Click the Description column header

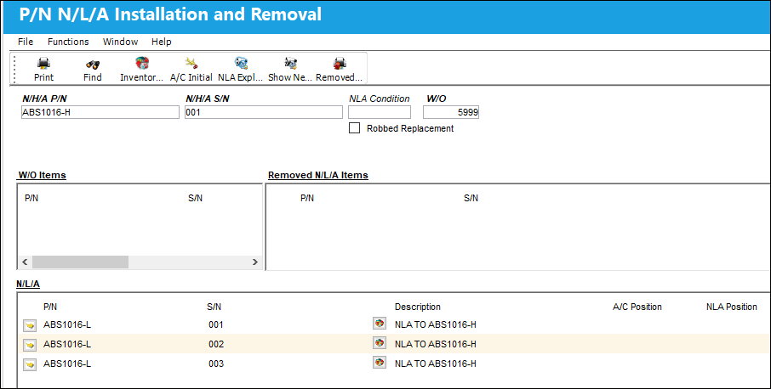pyautogui.click(x=418, y=307)
